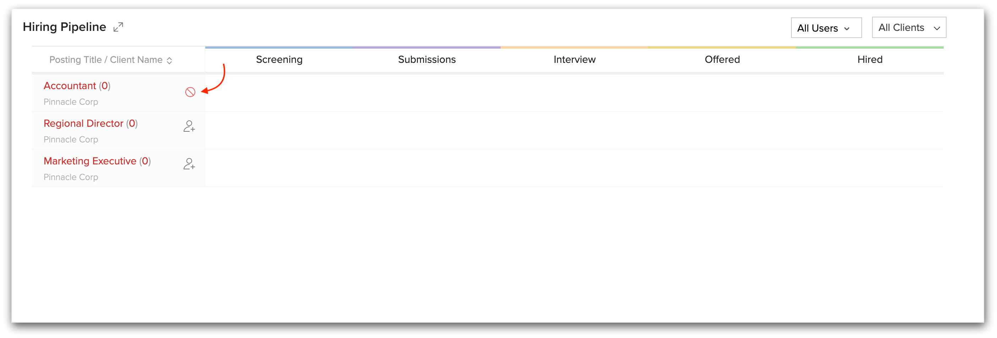Open the Accountant job posting link

point(70,86)
